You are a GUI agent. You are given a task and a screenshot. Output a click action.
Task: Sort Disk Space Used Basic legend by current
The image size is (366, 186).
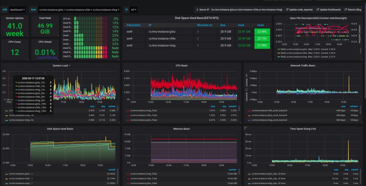point(112,169)
